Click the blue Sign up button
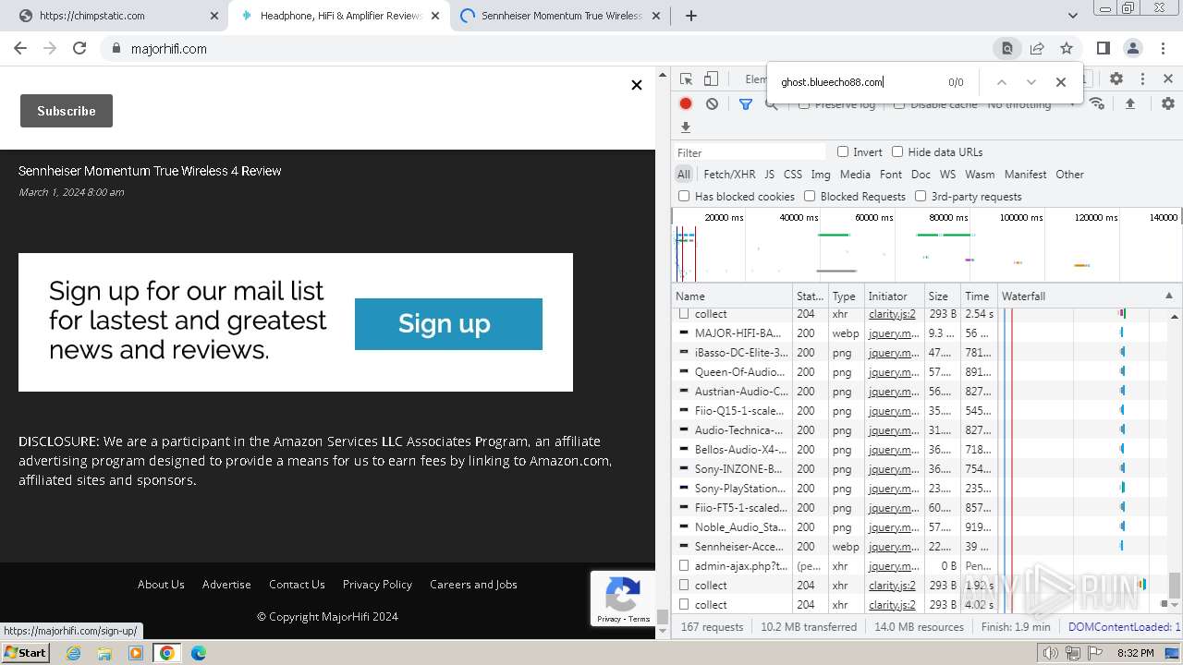The height and width of the screenshot is (665, 1183). [448, 324]
